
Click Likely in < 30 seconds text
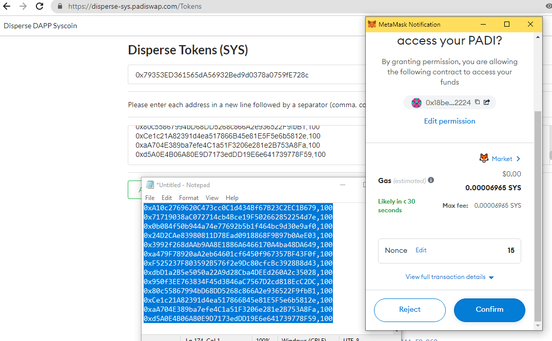(397, 206)
